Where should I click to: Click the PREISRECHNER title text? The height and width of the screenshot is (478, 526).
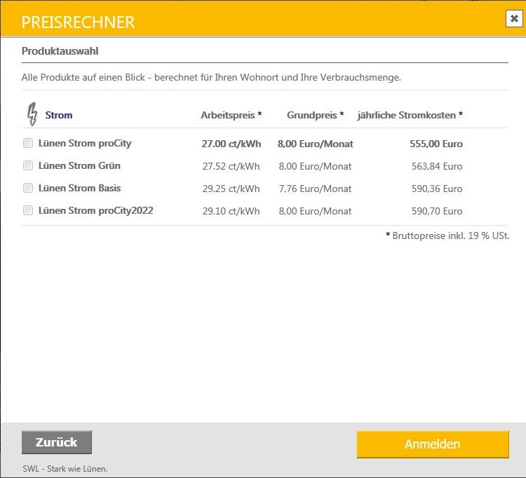(x=78, y=22)
